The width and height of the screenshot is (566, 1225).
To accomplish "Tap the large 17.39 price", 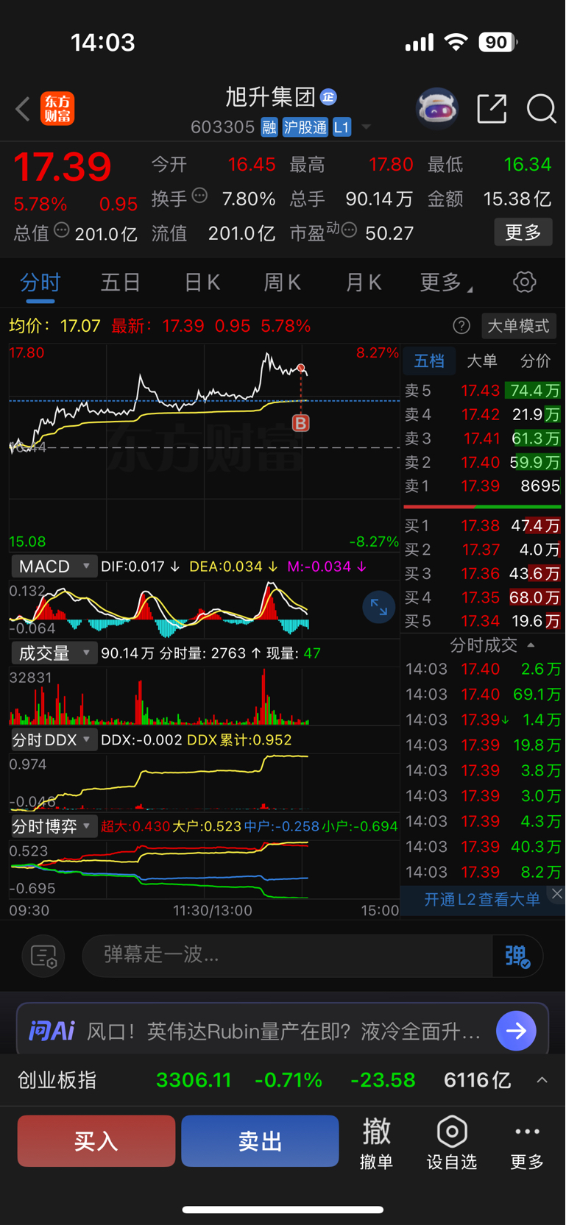I will point(63,167).
